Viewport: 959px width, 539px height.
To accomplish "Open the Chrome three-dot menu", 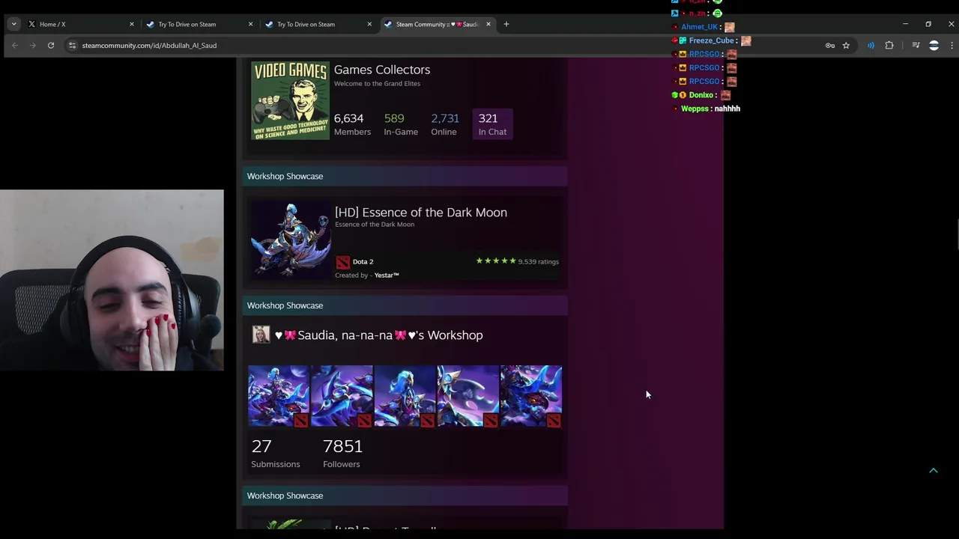I will tap(952, 46).
